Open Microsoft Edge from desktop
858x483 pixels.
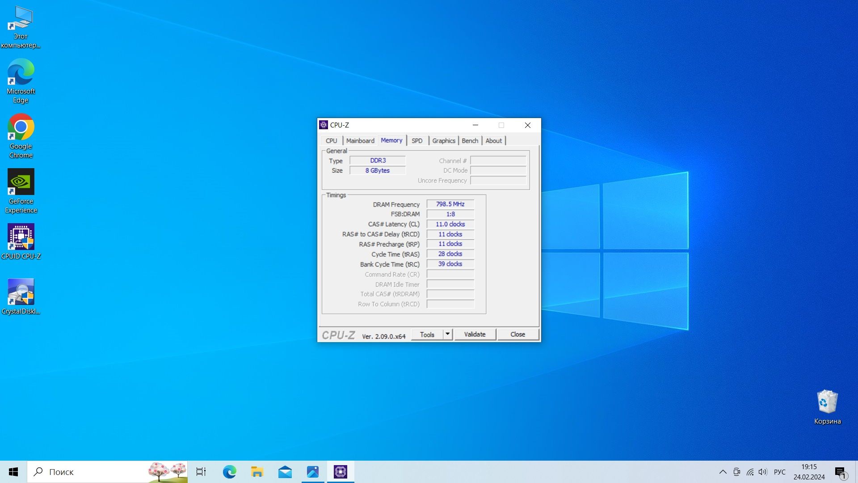point(21,76)
